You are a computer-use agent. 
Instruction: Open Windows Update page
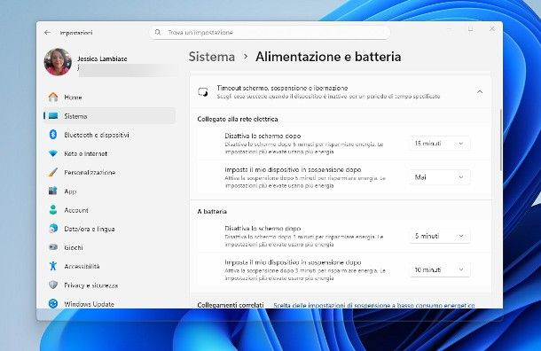point(110,304)
